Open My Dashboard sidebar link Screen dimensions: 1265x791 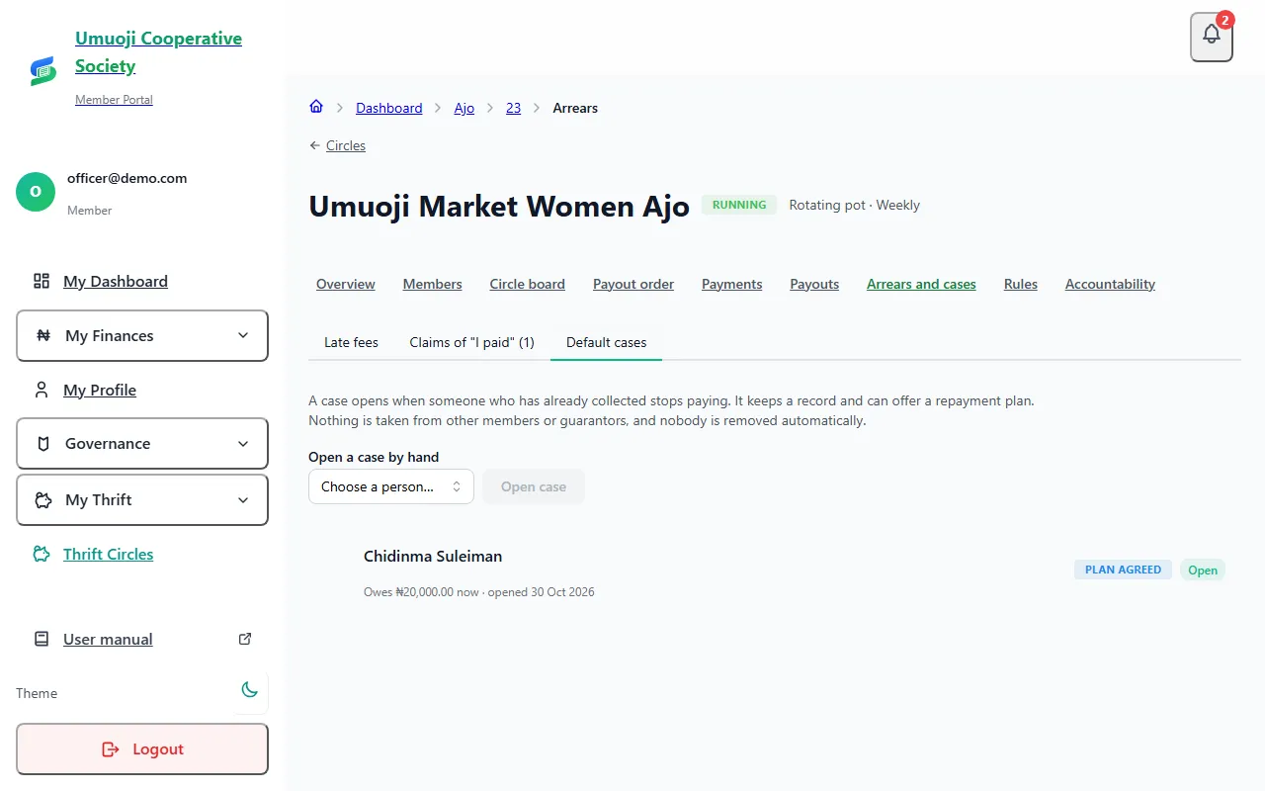[x=116, y=281]
